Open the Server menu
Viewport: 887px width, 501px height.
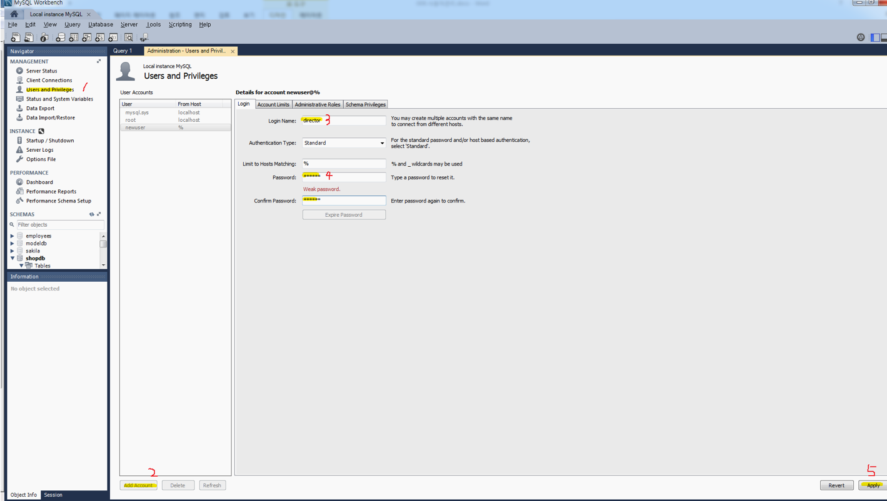(129, 24)
